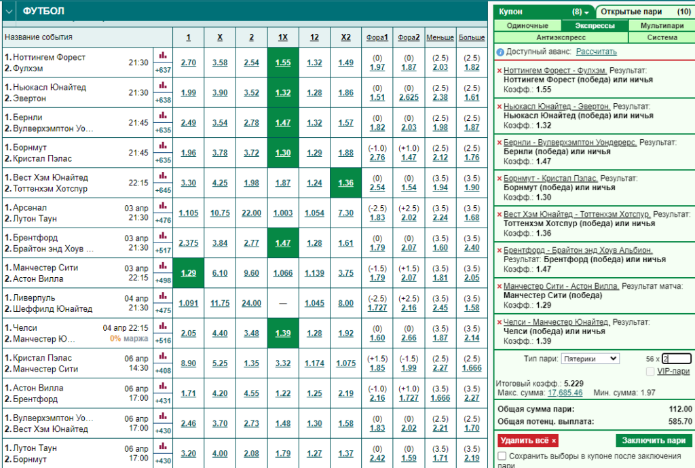Click the Больше column header

472,37
